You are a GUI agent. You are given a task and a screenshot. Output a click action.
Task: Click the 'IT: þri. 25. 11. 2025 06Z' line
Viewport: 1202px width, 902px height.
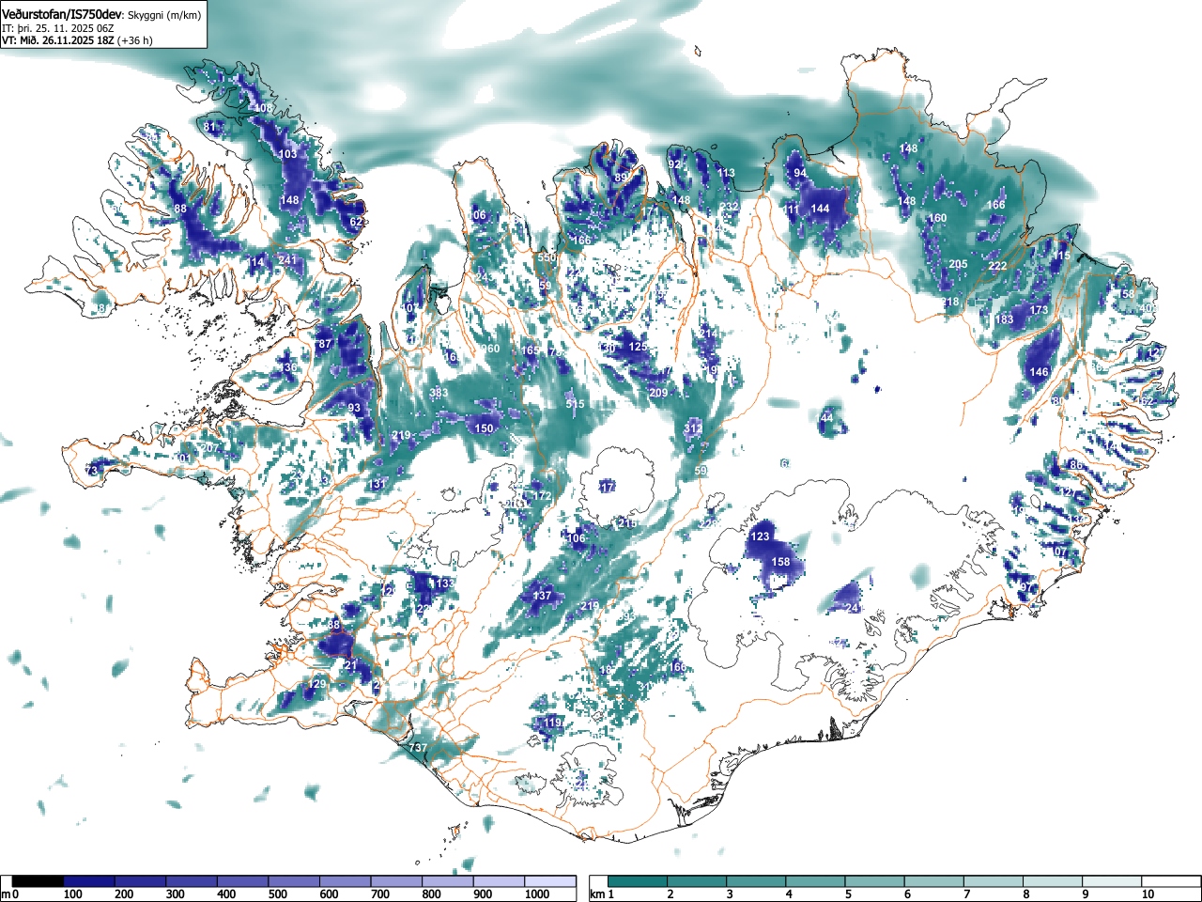click(56, 28)
